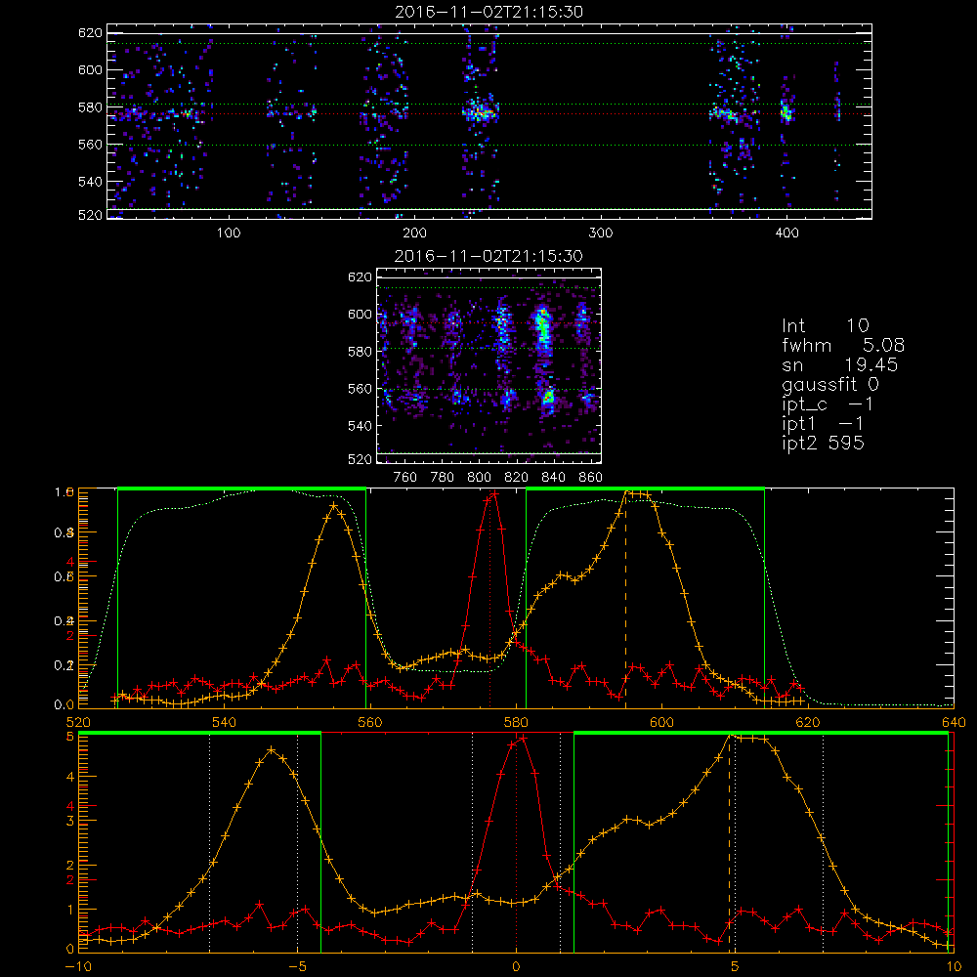Click the orange dashed marker in bottom profile plot
The height and width of the screenshot is (977, 977).
click(729, 844)
